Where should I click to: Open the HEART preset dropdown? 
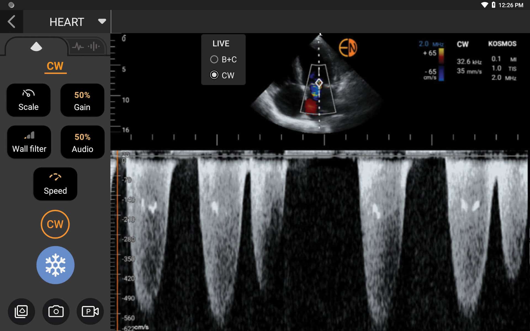point(66,22)
